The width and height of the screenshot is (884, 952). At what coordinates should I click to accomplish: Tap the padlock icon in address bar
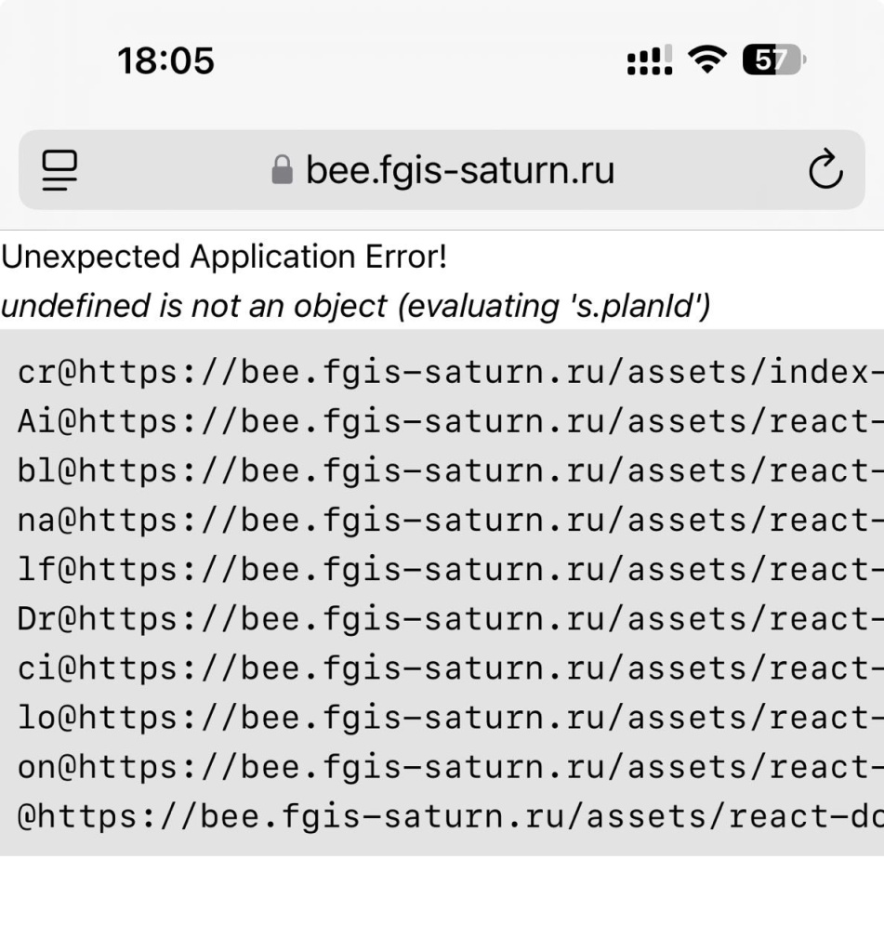click(282, 169)
